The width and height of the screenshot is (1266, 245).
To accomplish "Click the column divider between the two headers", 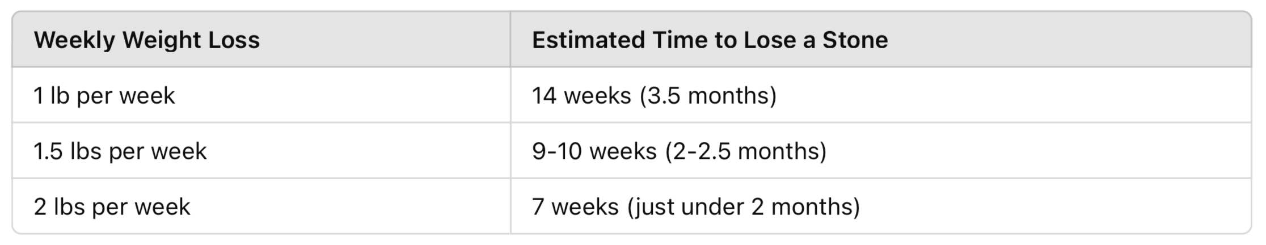I will coord(510,40).
